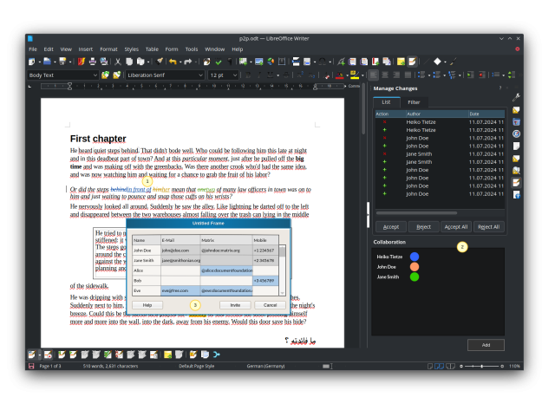Click the Export as PDF icon
Viewport: 555px width, 410px height.
(82, 62)
